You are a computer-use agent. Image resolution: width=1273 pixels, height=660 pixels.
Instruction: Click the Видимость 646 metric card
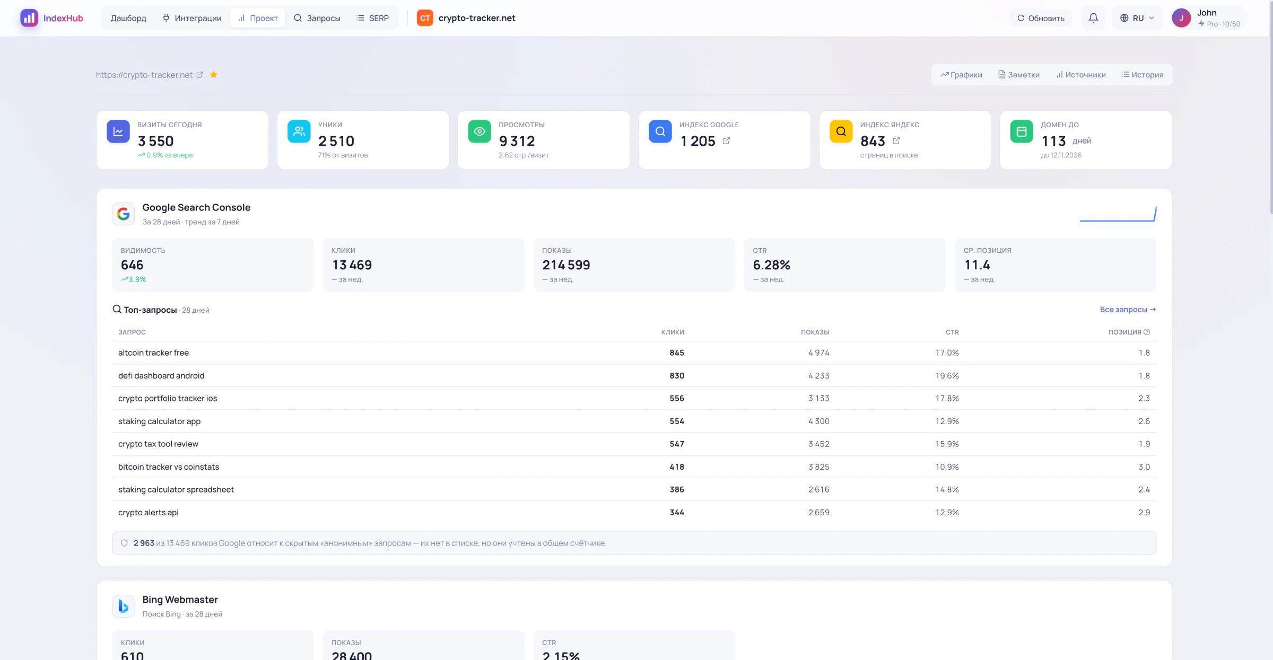[213, 265]
